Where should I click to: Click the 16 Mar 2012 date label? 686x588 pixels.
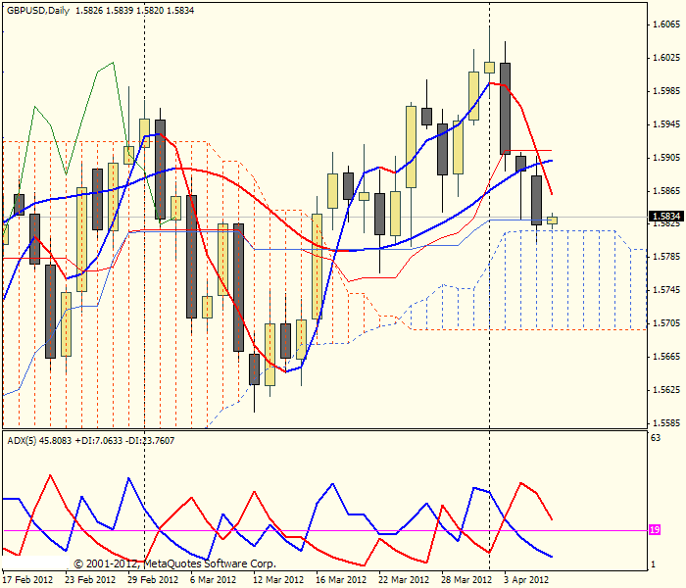pyautogui.click(x=341, y=580)
